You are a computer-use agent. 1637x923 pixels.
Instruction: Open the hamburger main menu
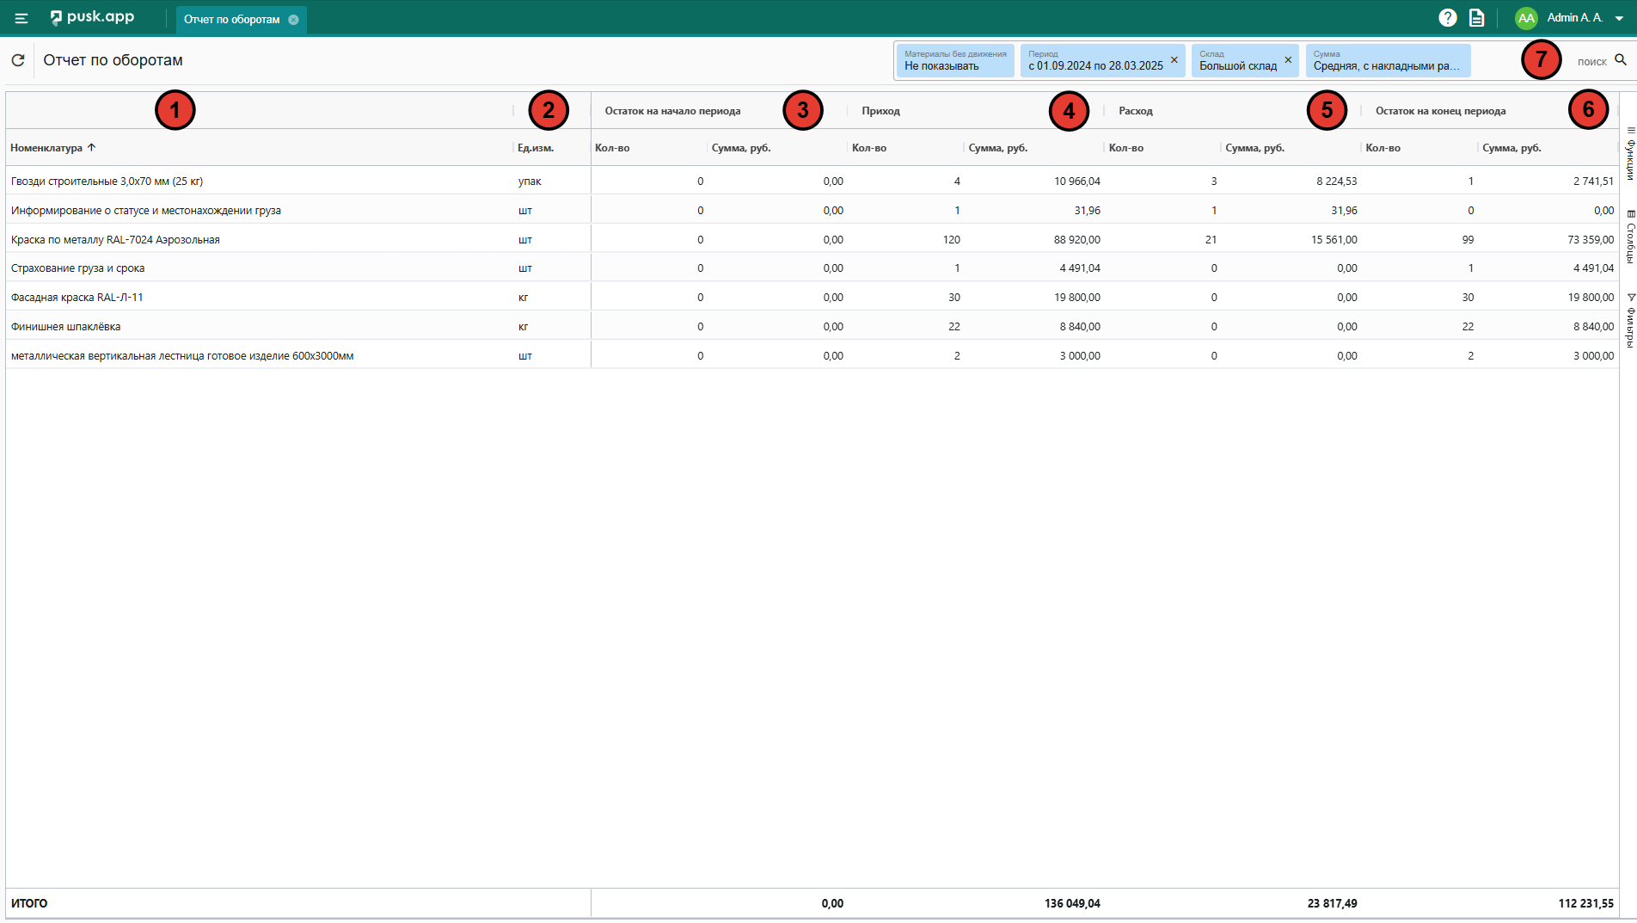point(21,18)
